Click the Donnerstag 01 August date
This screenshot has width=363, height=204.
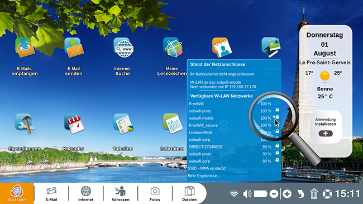pos(324,44)
